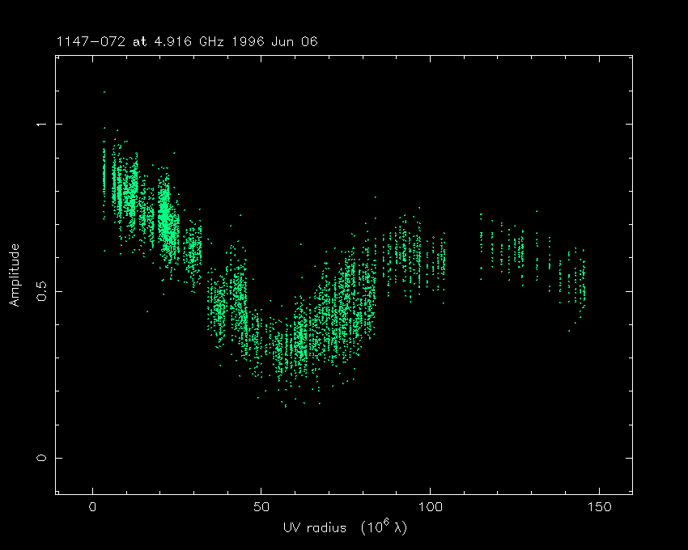Viewport: 688px width, 550px height.
Task: Pick the highest outlier point above amplitude 1
Action: coord(104,92)
